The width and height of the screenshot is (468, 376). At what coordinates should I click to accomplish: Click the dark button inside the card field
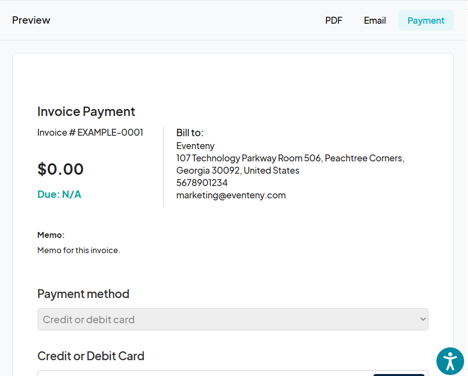pos(398,375)
